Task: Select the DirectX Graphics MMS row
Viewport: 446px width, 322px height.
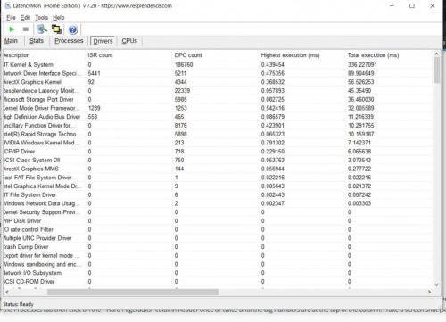Action: pyautogui.click(x=218, y=169)
